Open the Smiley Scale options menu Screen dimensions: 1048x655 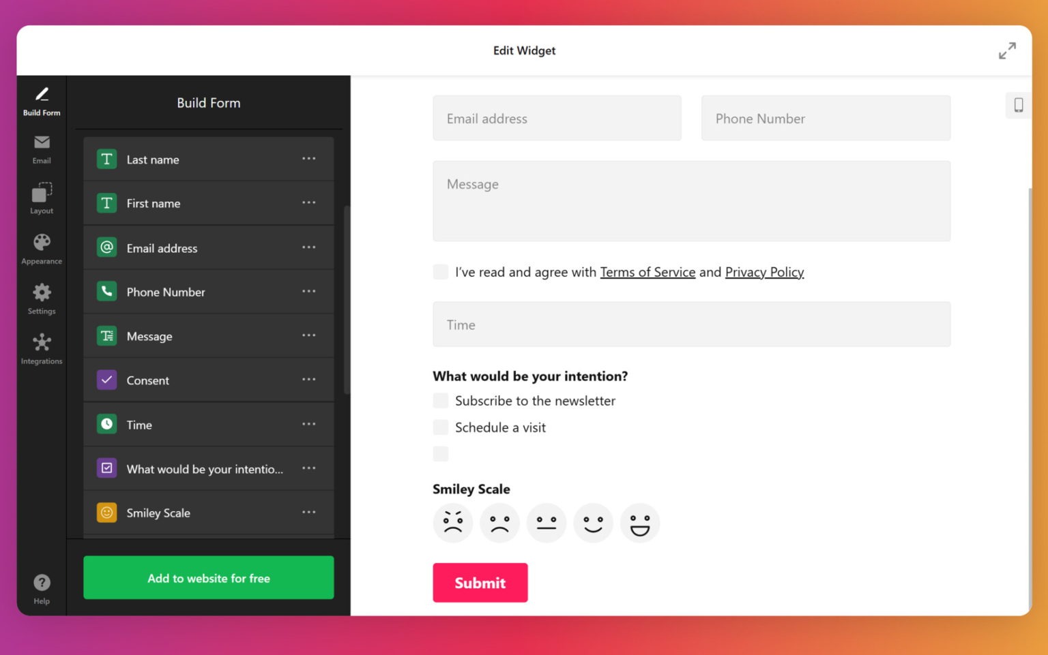308,513
